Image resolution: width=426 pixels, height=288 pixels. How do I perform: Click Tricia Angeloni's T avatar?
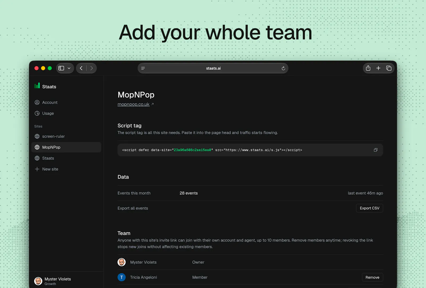[122, 277]
